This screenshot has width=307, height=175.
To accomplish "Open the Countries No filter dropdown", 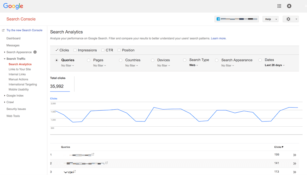I will pos(132,66).
